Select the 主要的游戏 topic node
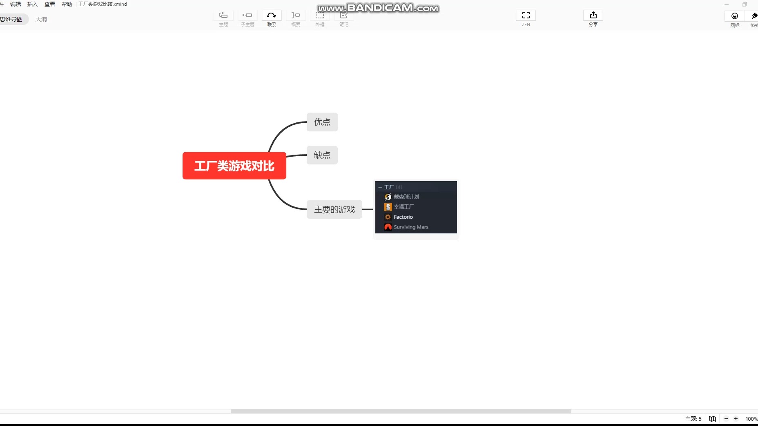Viewport: 758px width, 426px height. 334,209
